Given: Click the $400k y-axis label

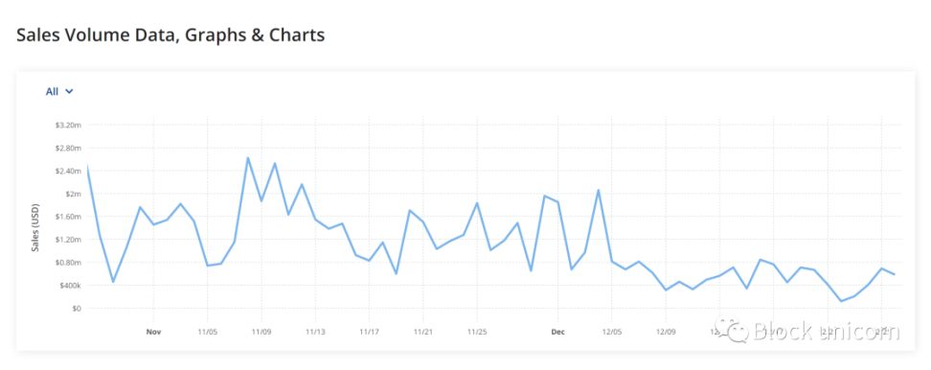Looking at the screenshot, I should [x=70, y=286].
